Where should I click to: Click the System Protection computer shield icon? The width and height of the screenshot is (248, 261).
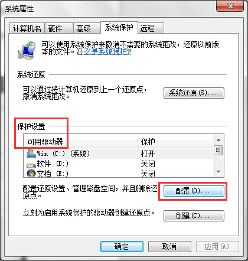pyautogui.click(x=27, y=50)
